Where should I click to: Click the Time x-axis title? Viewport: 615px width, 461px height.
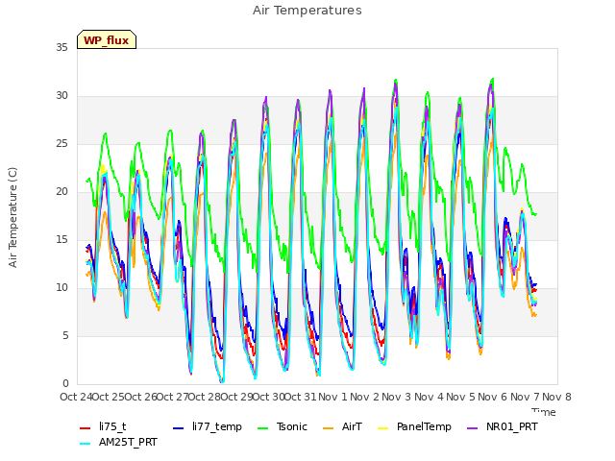click(x=544, y=412)
